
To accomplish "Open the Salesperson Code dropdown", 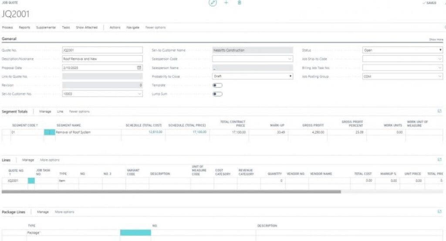I will pyautogui.click(x=290, y=59).
